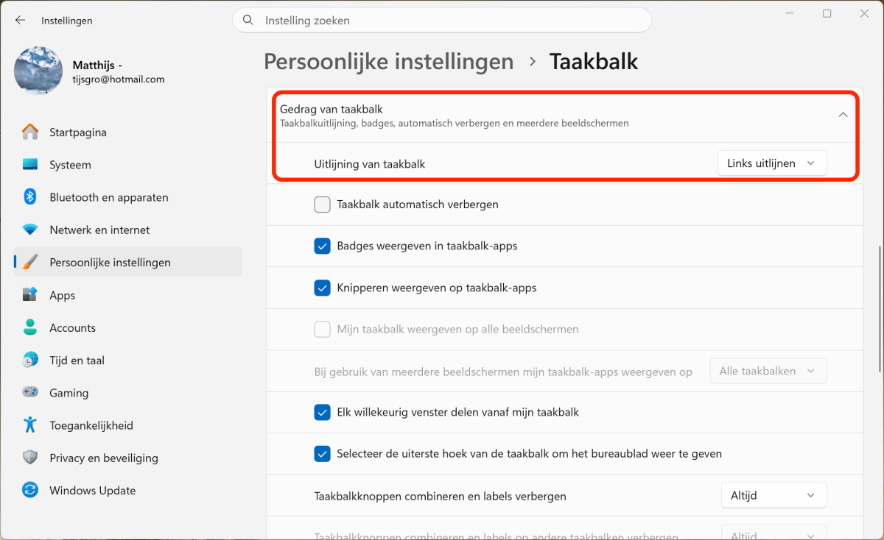Open the Links uitlijnen dropdown

[771, 163]
